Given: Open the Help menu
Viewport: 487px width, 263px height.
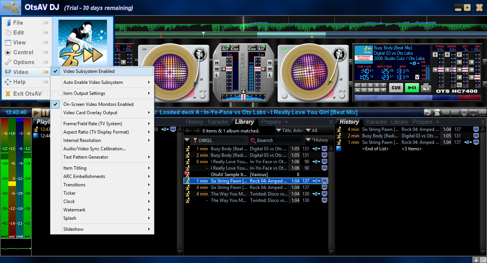Looking at the screenshot, I should (27, 82).
